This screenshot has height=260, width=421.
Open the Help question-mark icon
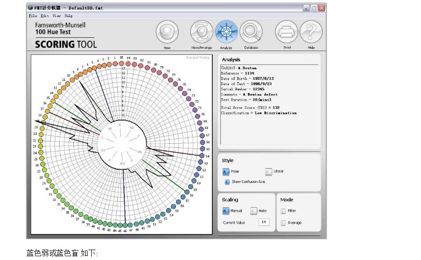click(x=311, y=32)
